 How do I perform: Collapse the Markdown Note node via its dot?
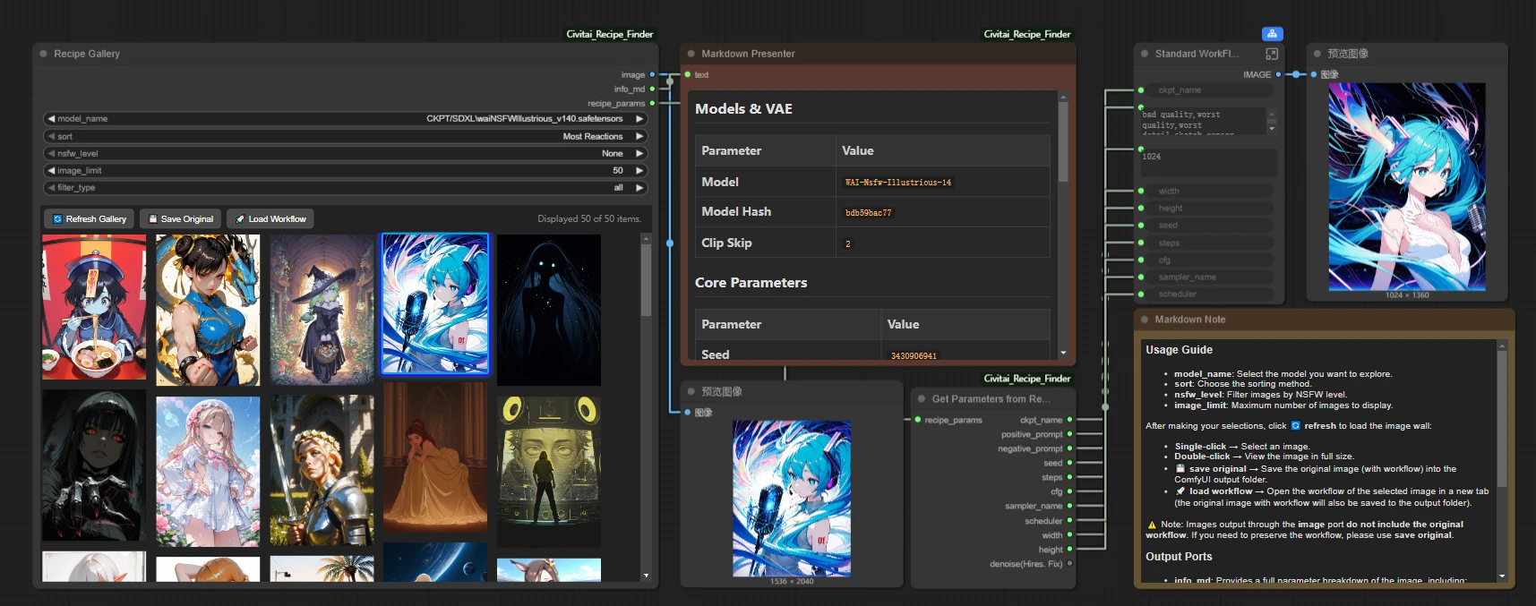click(1145, 320)
